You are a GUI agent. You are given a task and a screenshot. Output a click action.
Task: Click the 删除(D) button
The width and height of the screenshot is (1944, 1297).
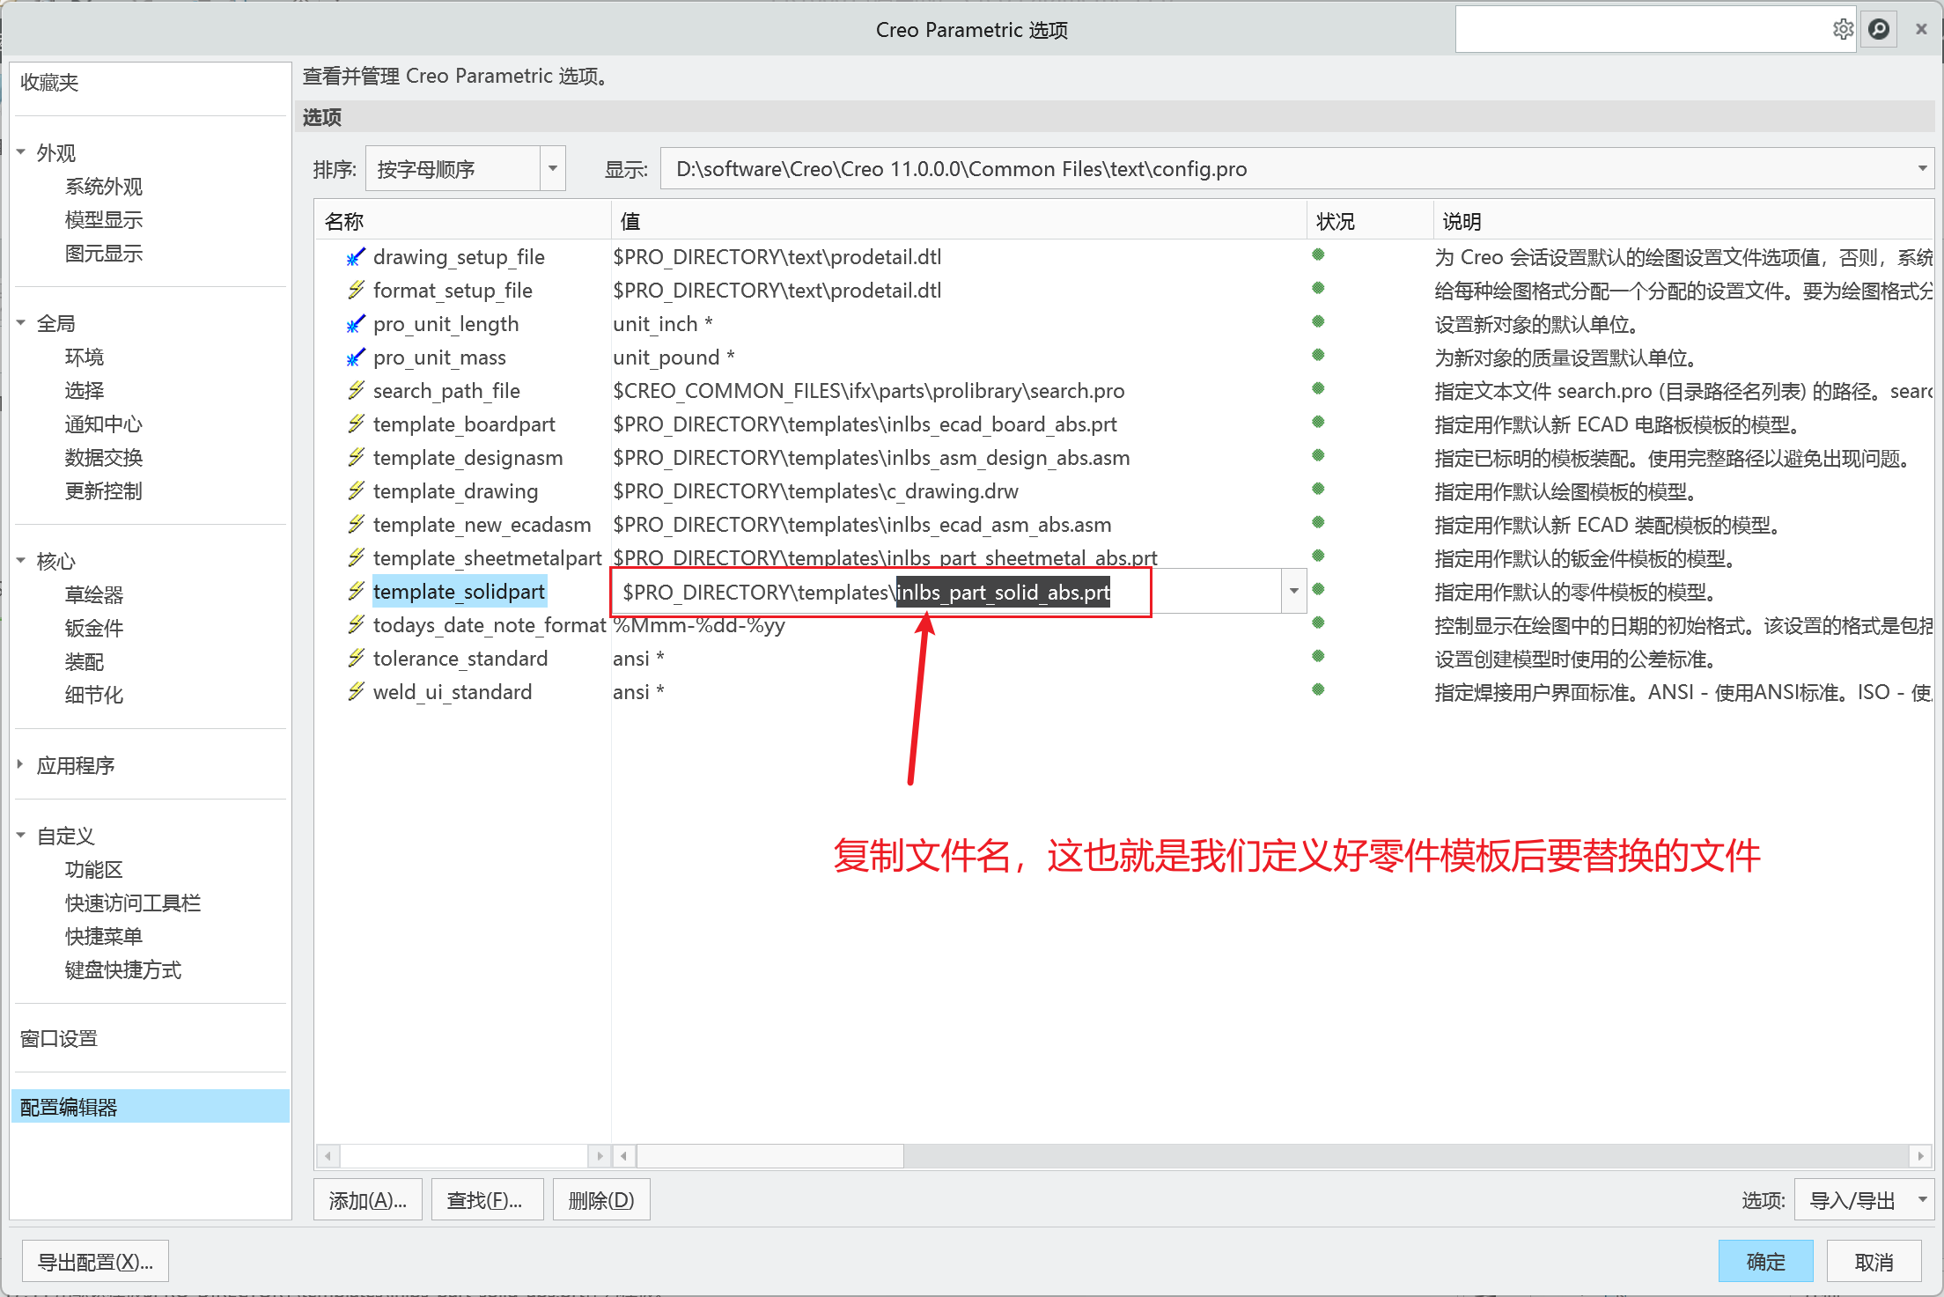coord(601,1200)
